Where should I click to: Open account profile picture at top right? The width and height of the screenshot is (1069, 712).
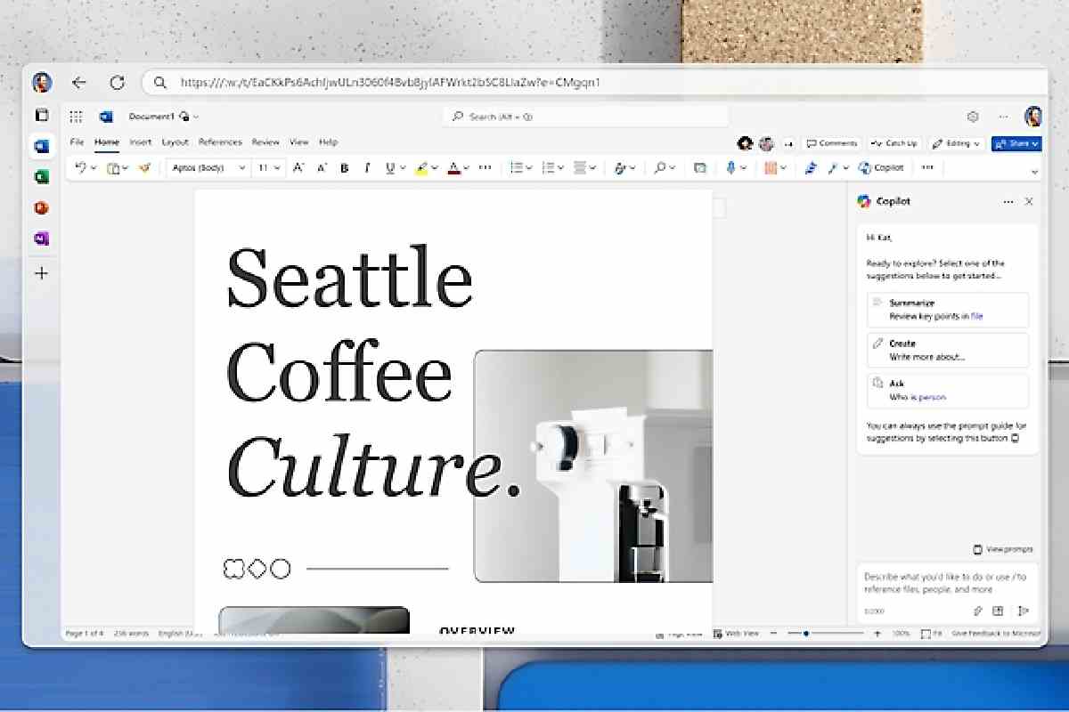pyautogui.click(x=1033, y=117)
